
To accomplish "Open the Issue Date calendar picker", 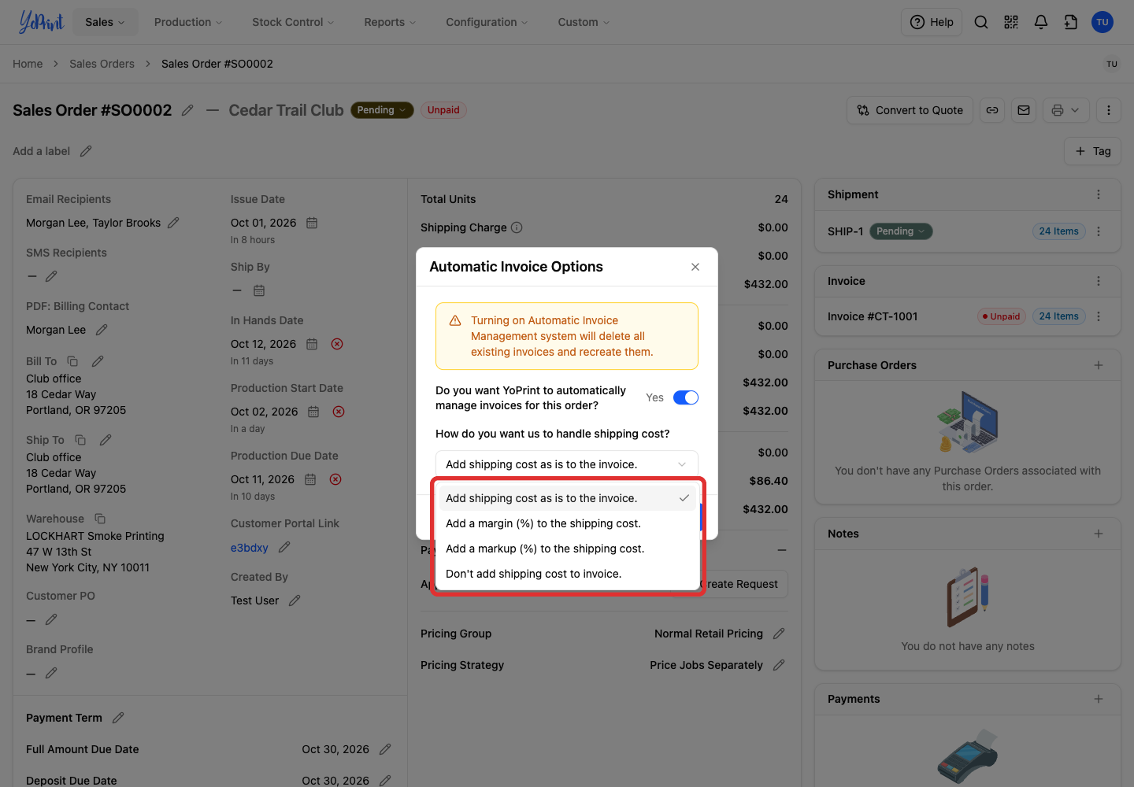I will click(312, 223).
